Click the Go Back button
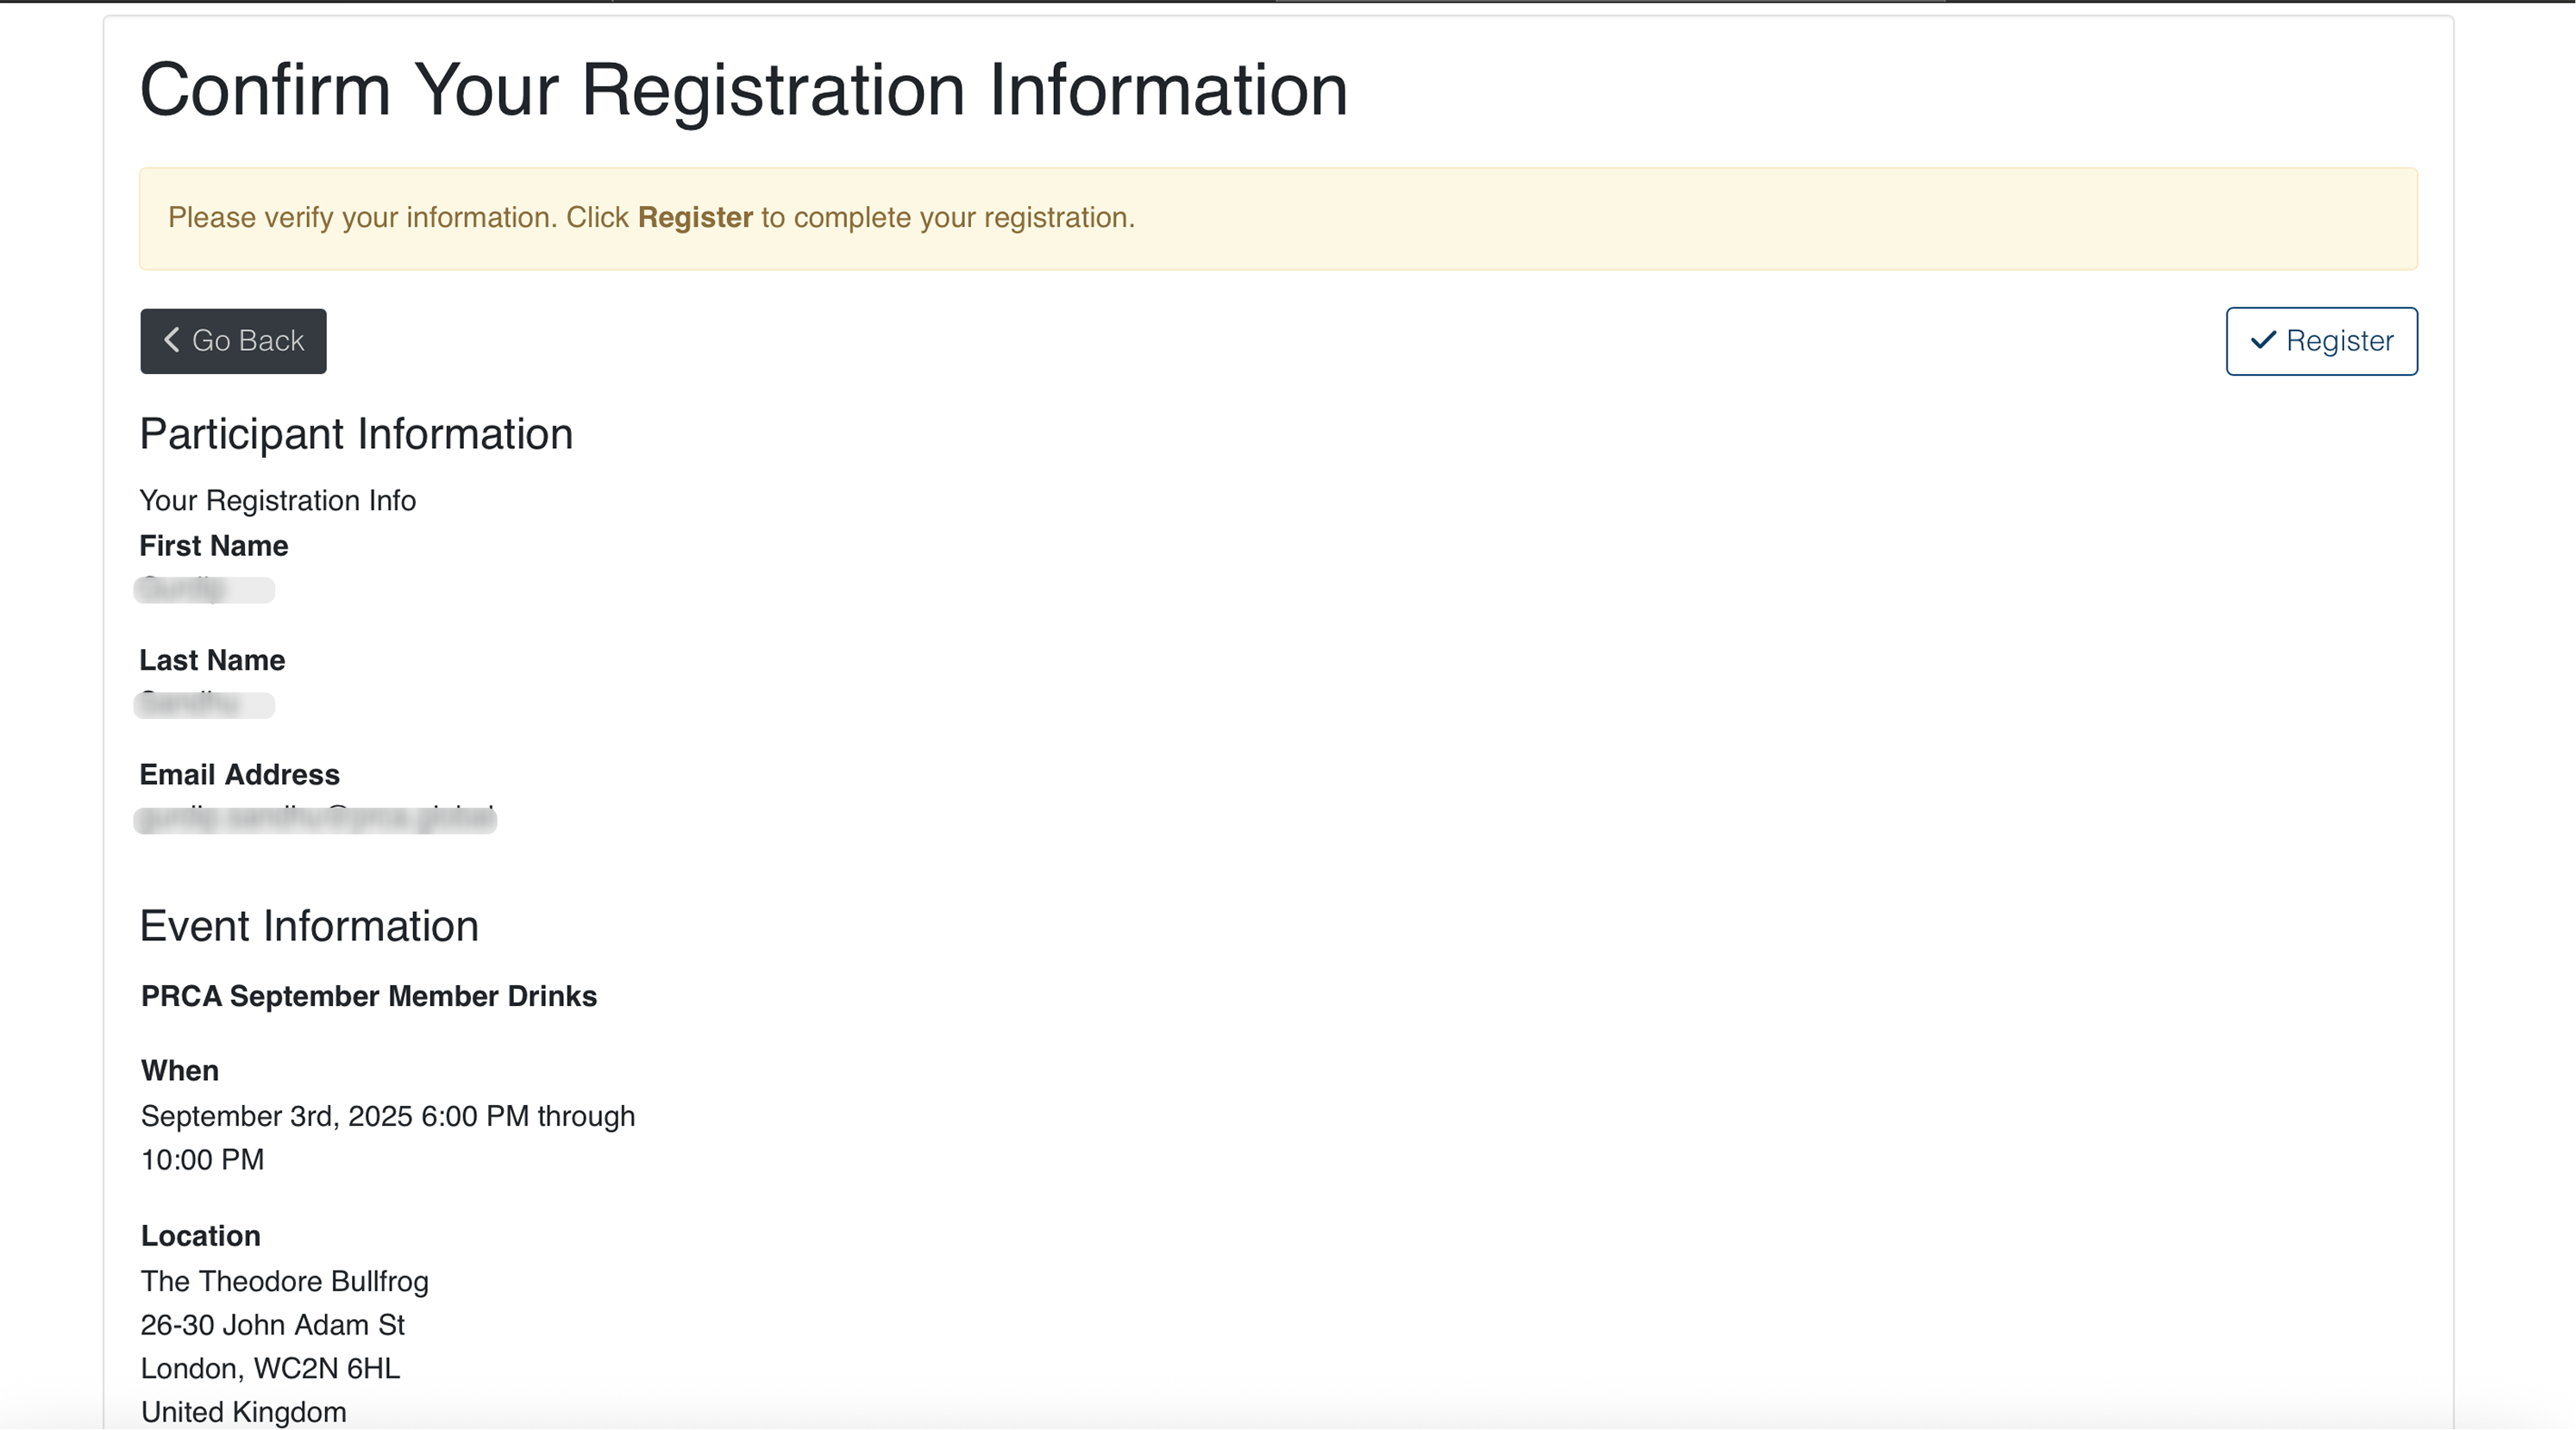 [233, 340]
